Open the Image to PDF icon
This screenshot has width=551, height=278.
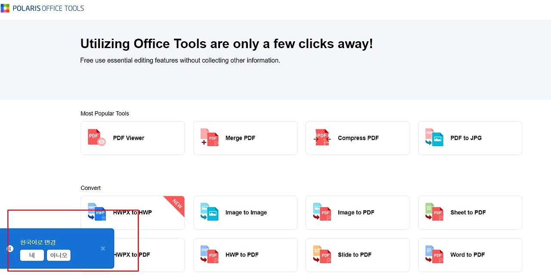point(322,212)
